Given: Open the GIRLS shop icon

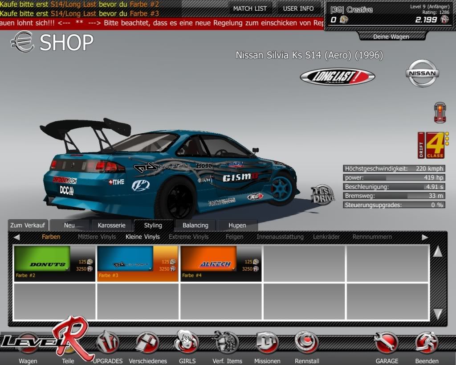Looking at the screenshot, I should [x=186, y=343].
